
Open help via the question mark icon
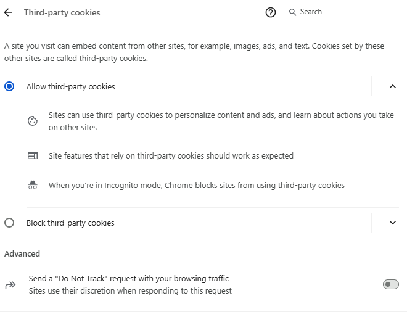coord(271,12)
